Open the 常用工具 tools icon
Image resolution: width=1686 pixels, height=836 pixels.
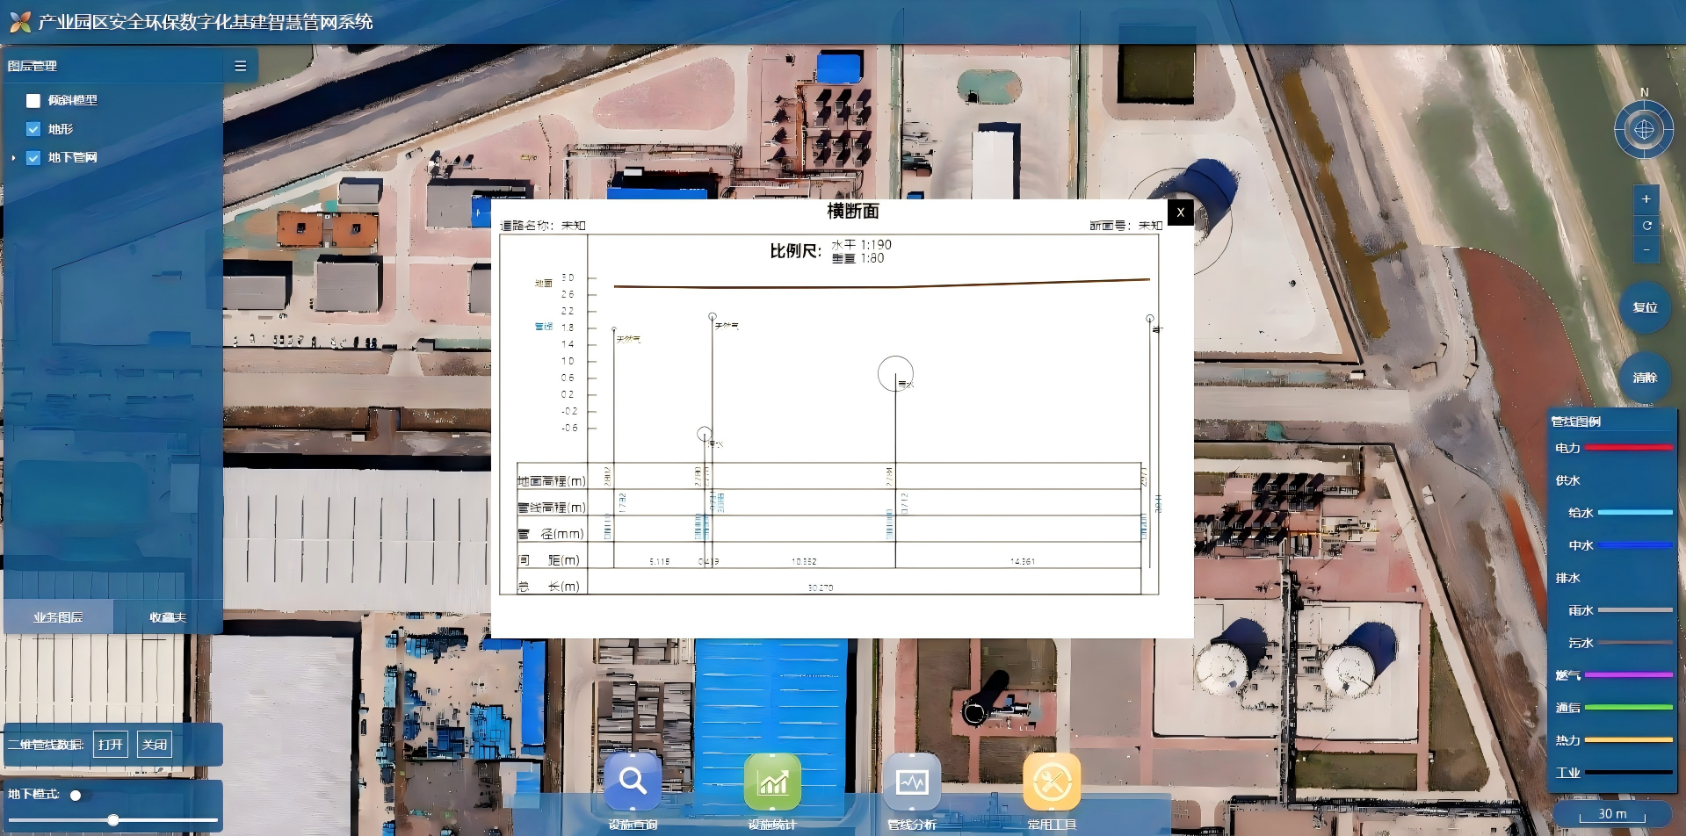coord(1052,781)
